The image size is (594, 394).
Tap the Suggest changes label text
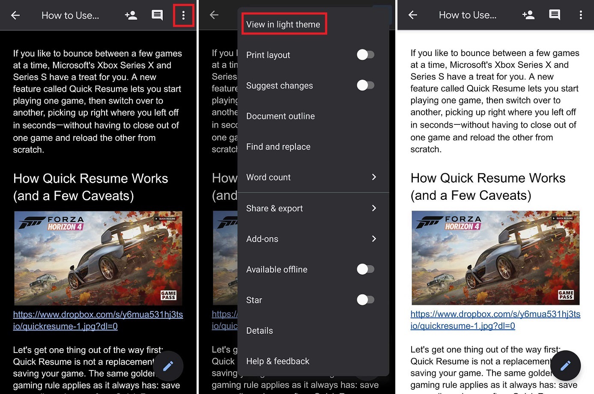[x=280, y=86]
